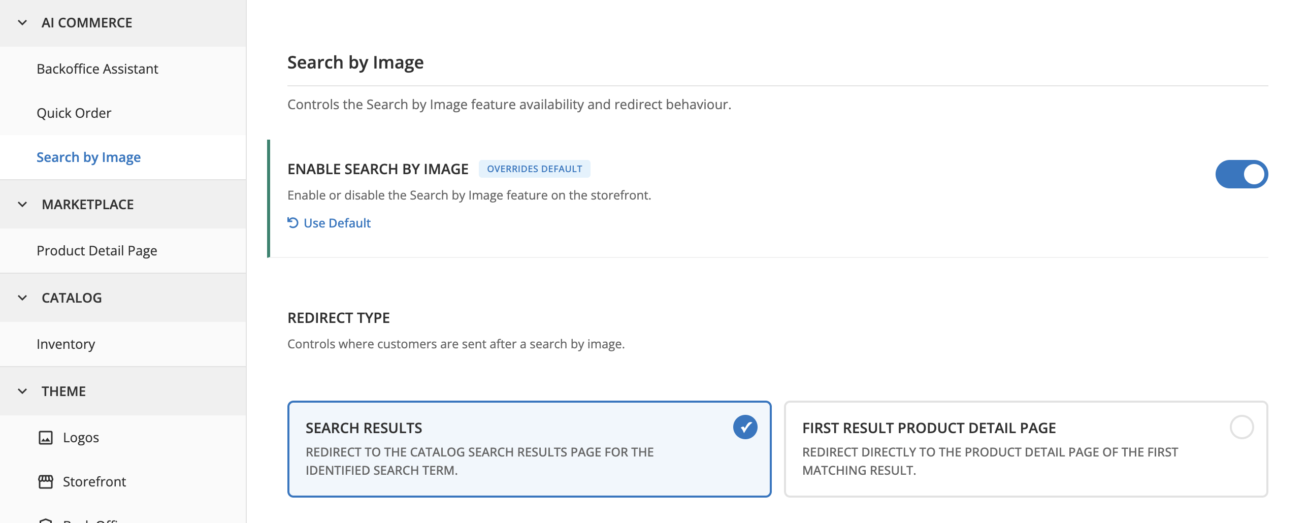
Task: Open Quick Order settings
Action: coord(74,113)
